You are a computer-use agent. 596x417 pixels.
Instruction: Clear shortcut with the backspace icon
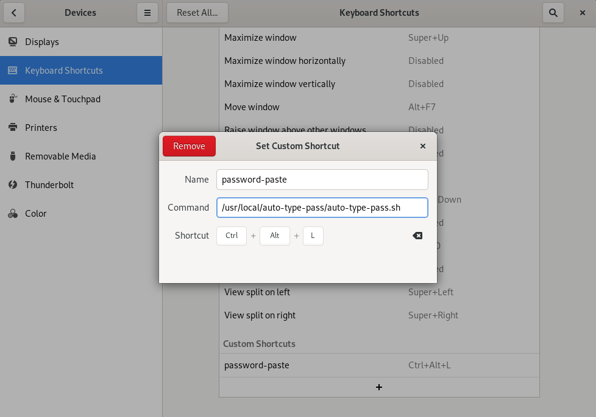pyautogui.click(x=417, y=236)
